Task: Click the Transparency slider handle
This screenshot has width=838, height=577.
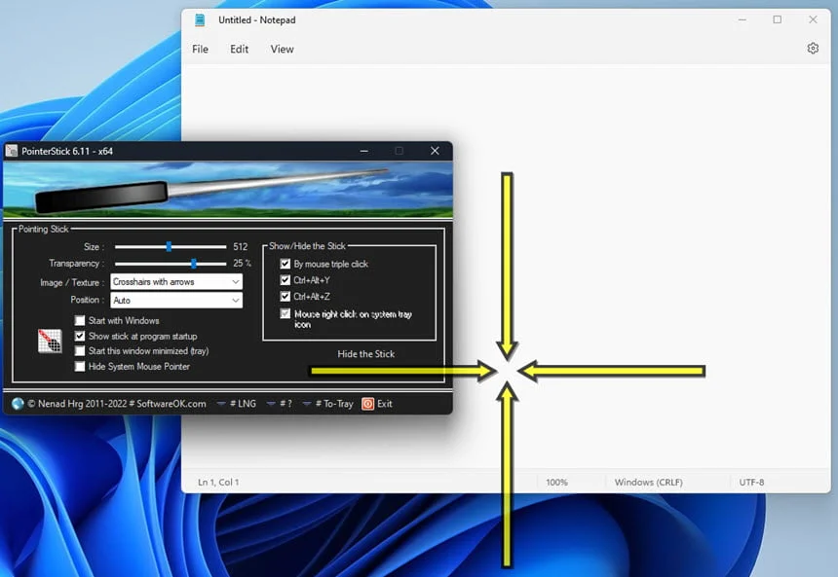Action: [x=194, y=263]
